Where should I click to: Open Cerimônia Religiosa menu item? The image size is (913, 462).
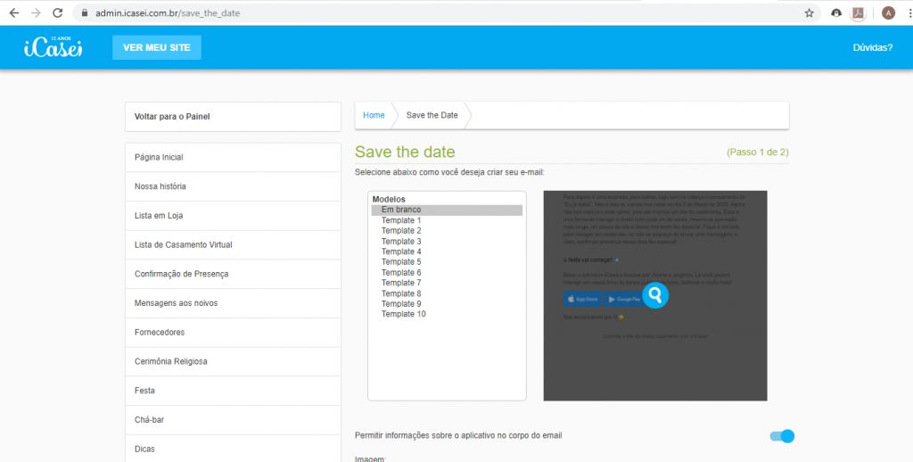pyautogui.click(x=233, y=361)
